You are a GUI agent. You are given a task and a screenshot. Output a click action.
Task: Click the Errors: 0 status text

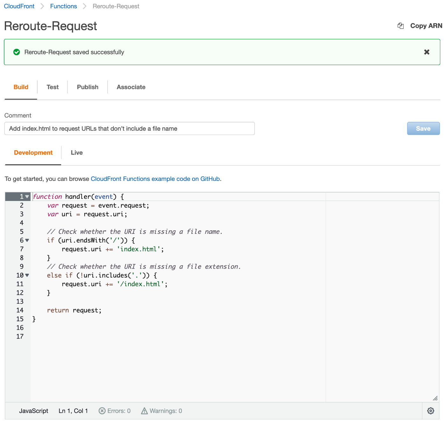(x=119, y=411)
